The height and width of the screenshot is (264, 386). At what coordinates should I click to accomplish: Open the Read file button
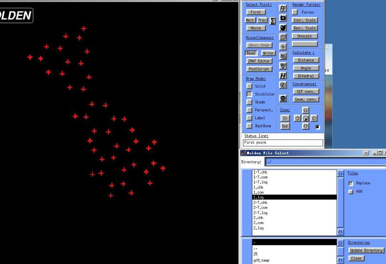point(251,53)
